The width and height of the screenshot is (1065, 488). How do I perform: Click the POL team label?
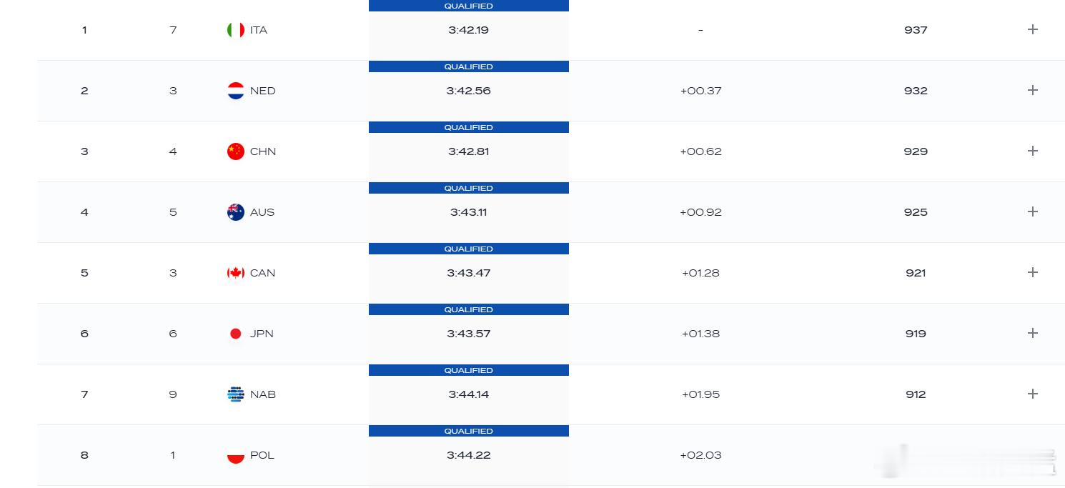click(x=262, y=455)
